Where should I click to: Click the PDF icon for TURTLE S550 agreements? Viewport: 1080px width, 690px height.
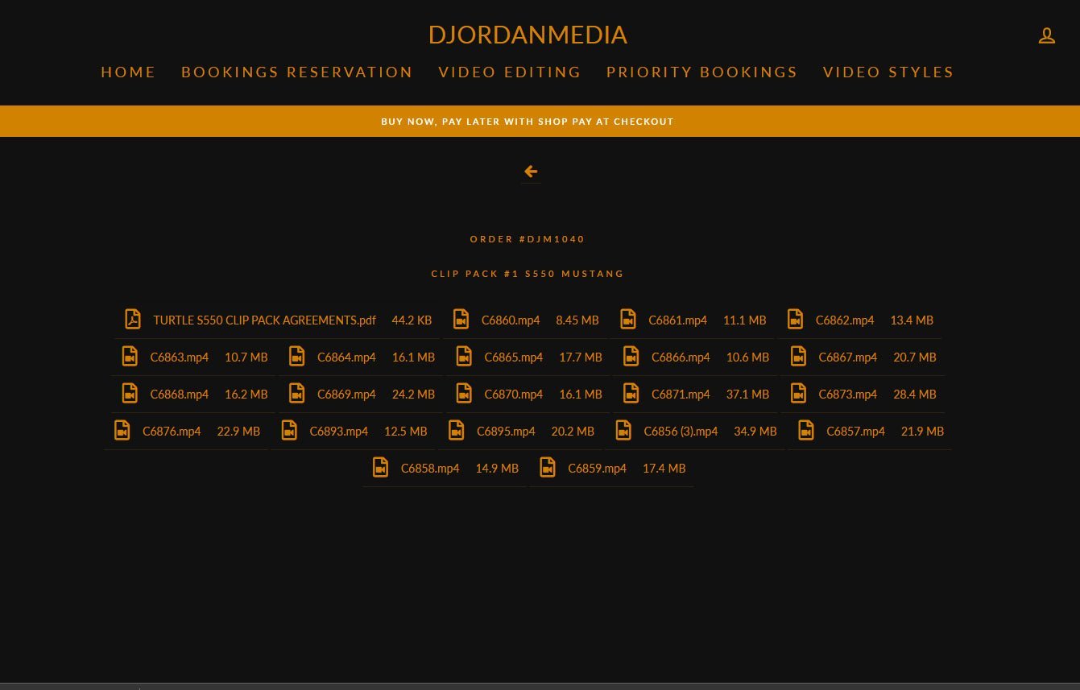coord(132,320)
